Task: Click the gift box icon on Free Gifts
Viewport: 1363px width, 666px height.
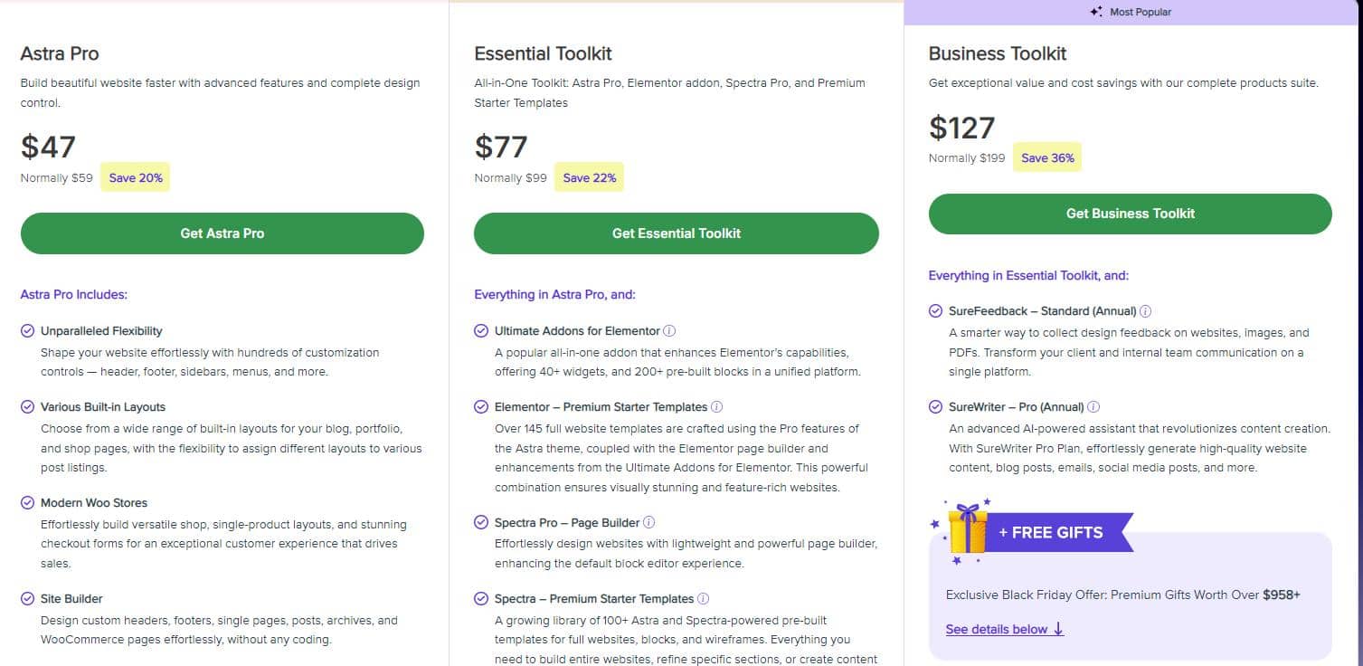Action: pyautogui.click(x=967, y=530)
